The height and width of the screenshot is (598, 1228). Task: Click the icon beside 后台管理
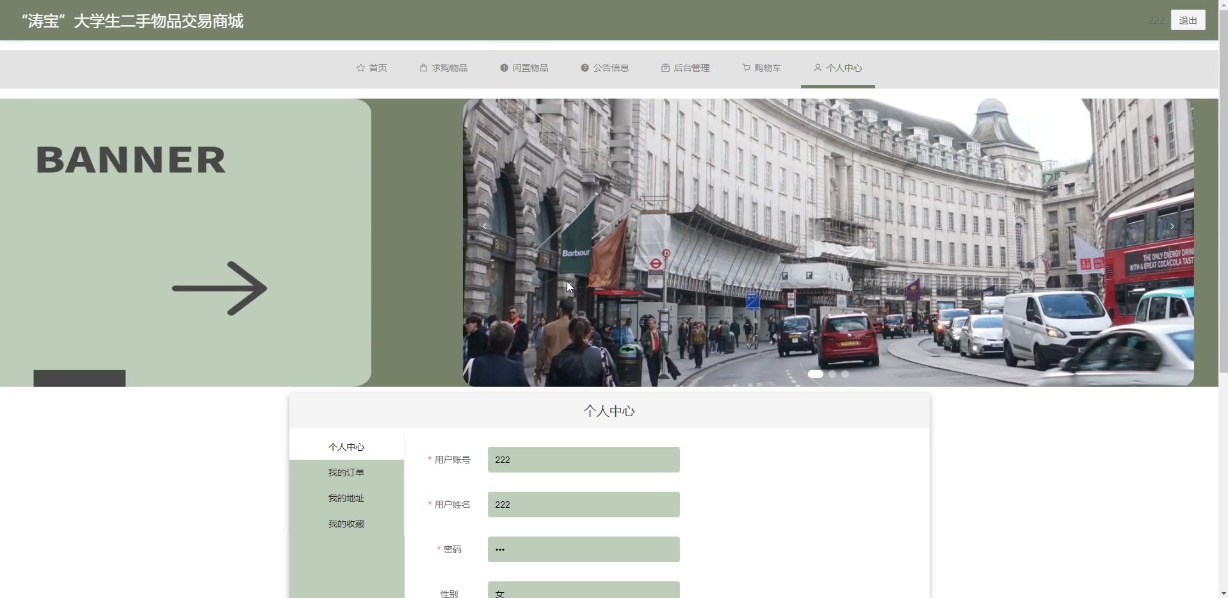(x=665, y=68)
